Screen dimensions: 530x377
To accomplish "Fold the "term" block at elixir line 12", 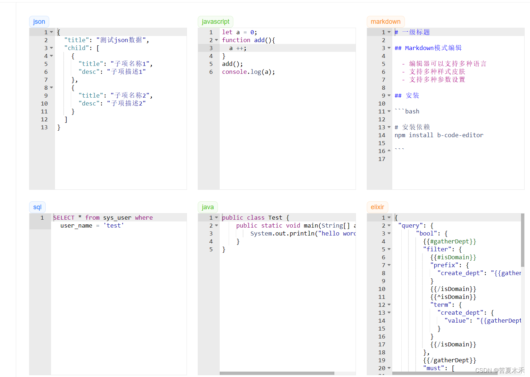I will (x=389, y=305).
